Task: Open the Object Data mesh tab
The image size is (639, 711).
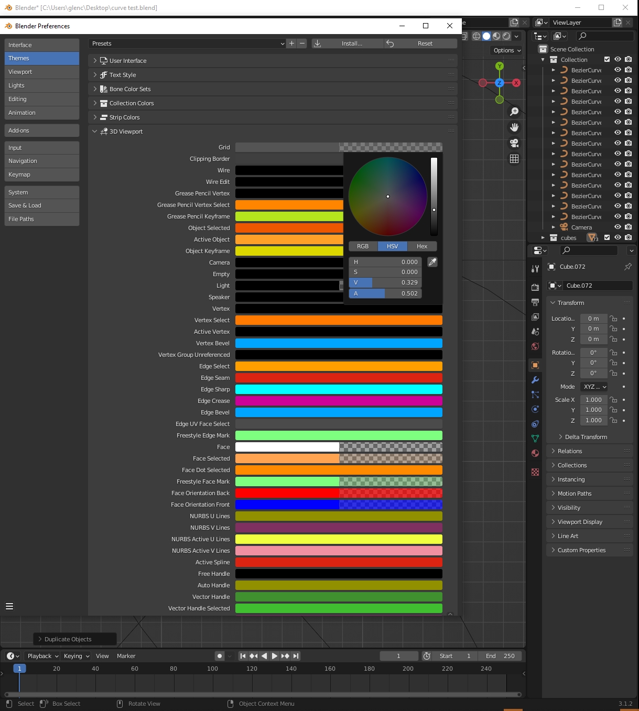Action: pyautogui.click(x=535, y=439)
